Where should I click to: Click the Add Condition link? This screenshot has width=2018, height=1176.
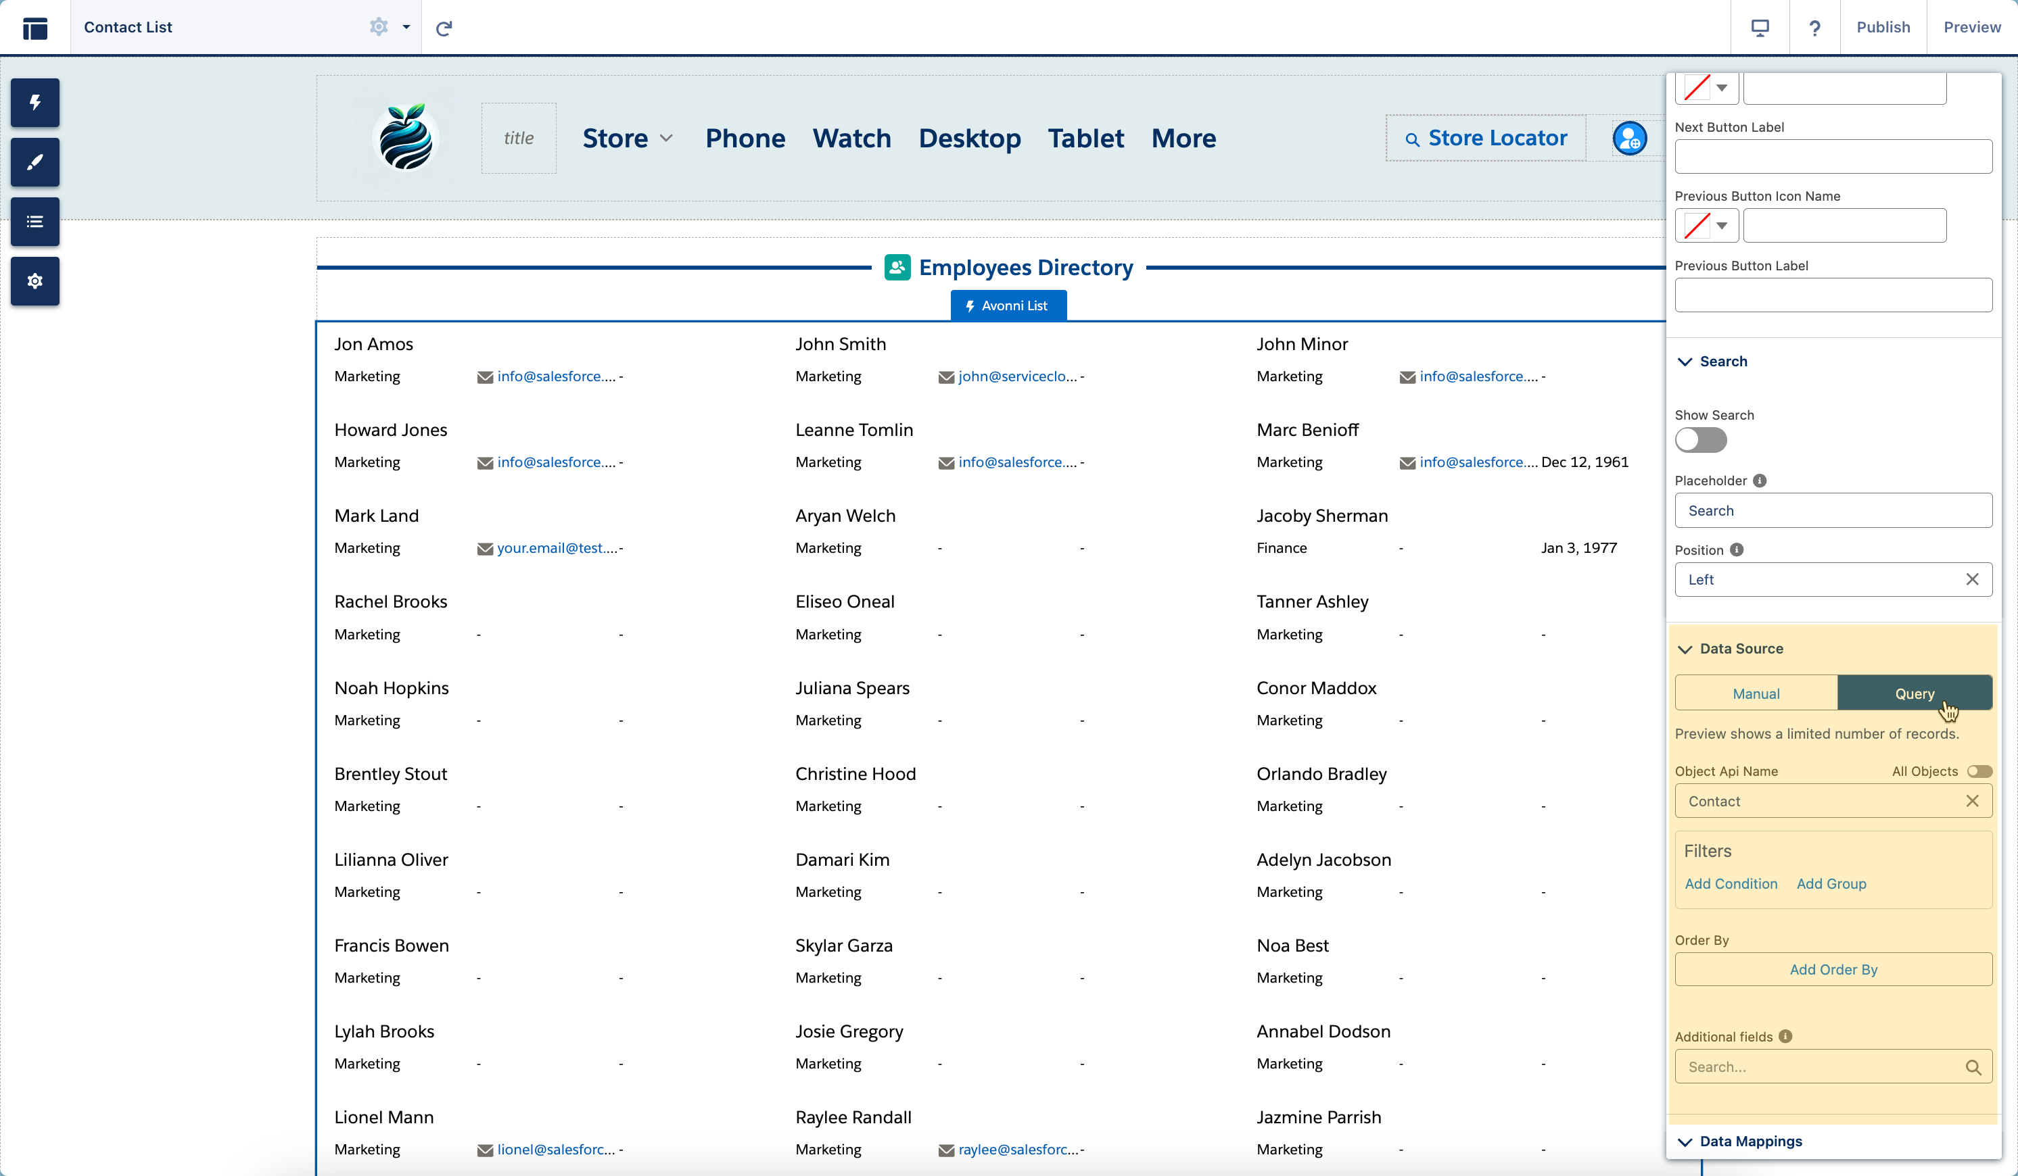1731,884
